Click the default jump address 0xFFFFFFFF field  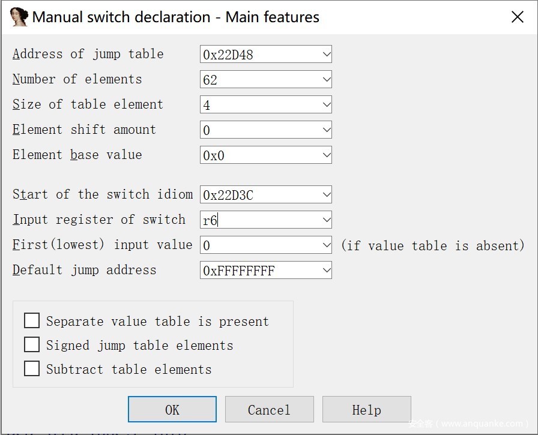259,271
